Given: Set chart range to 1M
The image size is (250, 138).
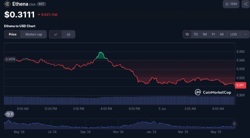Looking at the screenshot, I should [205, 34].
